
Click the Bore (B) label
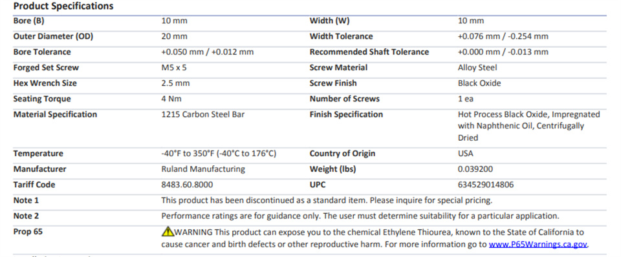28,21
